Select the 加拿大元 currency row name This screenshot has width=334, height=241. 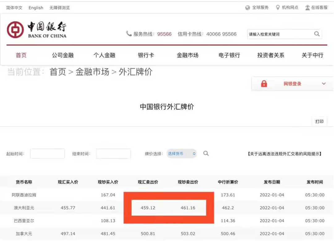click(x=24, y=234)
